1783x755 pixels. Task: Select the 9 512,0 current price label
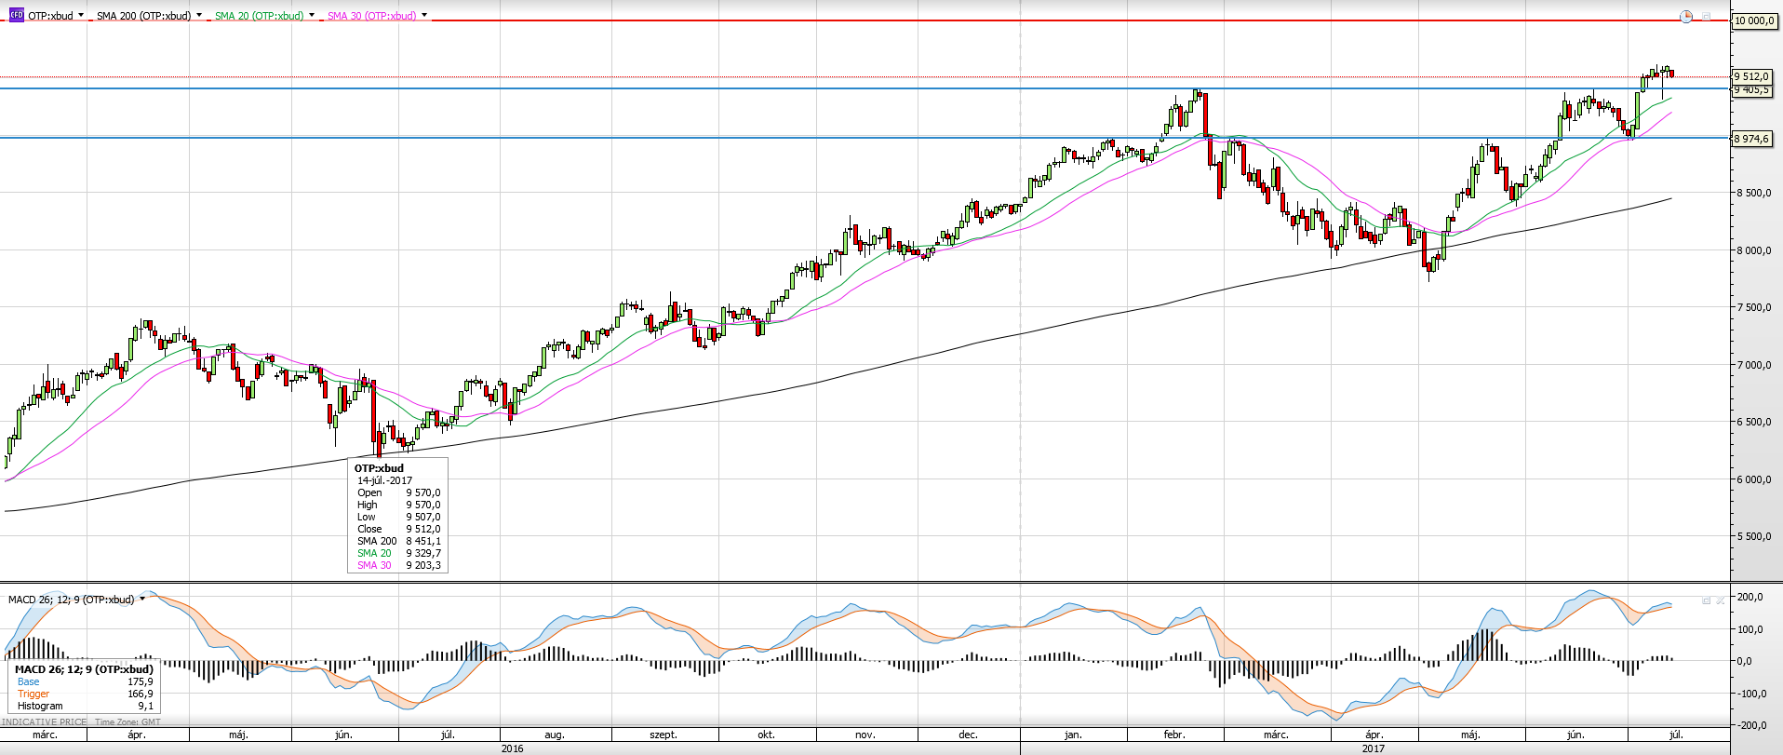pyautogui.click(x=1751, y=76)
